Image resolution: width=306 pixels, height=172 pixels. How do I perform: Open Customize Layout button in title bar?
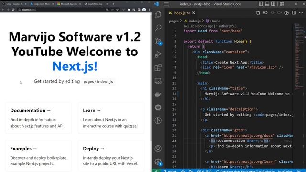282,4
